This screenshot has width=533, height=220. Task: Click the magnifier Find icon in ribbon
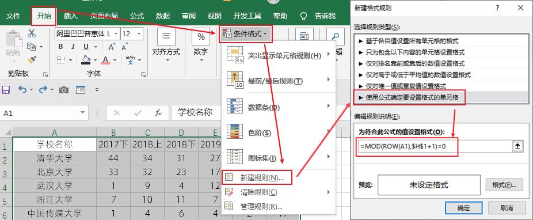(x=335, y=36)
